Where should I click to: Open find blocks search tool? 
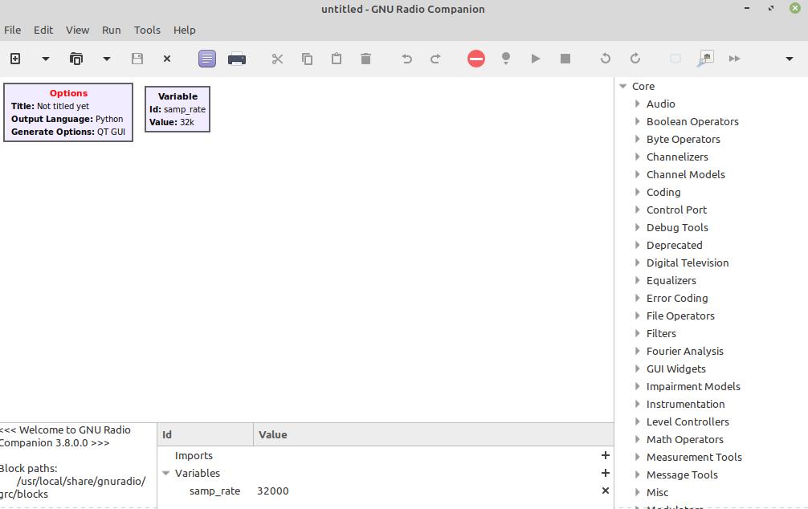(x=705, y=59)
